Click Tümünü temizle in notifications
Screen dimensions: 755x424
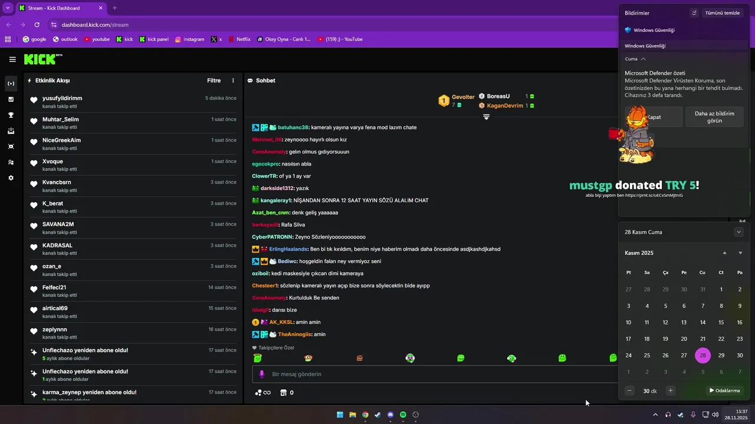tap(723, 13)
